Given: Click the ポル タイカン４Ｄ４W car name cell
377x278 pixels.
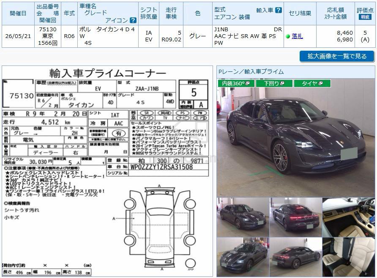Looking at the screenshot, I should (x=108, y=36).
